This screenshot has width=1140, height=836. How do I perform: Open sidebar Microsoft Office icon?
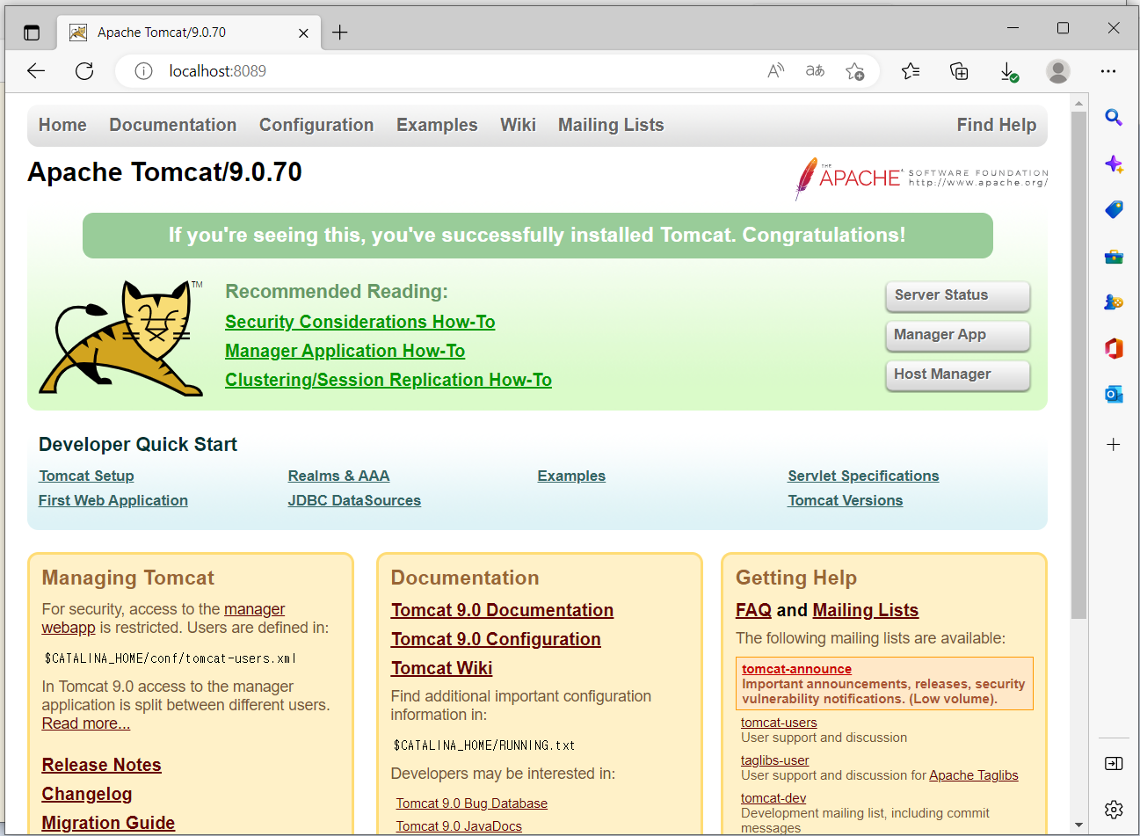[1114, 348]
